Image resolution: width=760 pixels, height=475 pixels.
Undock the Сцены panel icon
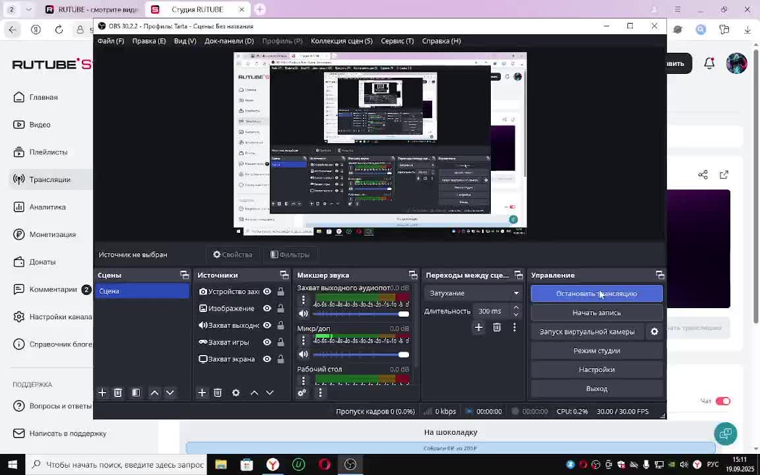185,275
